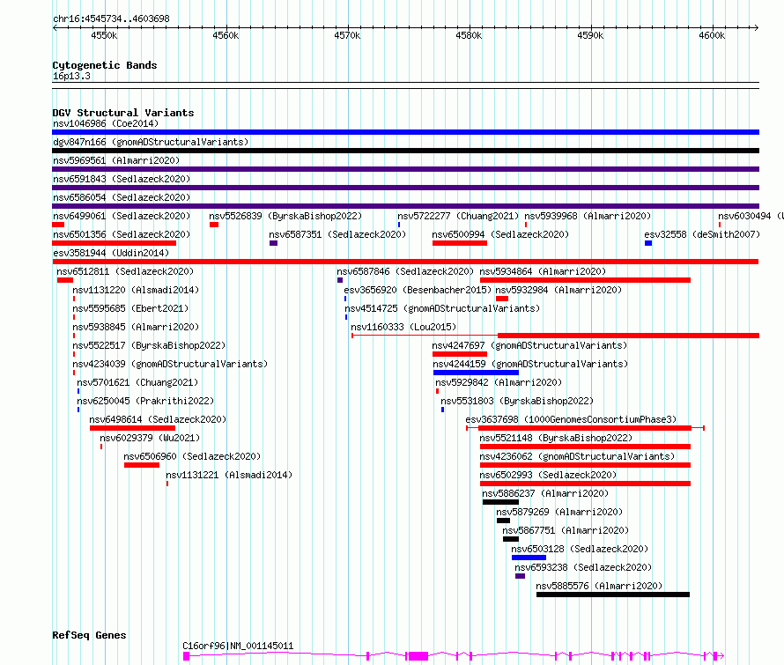Image resolution: width=784 pixels, height=665 pixels.
Task: Click the nsv6503128 (Sedlazeck2020) label
Action: pos(580,549)
